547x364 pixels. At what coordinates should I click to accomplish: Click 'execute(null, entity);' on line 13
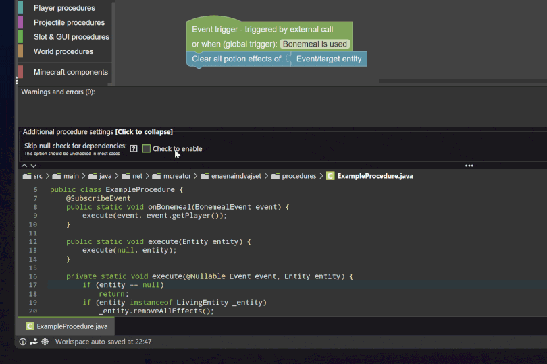point(130,251)
